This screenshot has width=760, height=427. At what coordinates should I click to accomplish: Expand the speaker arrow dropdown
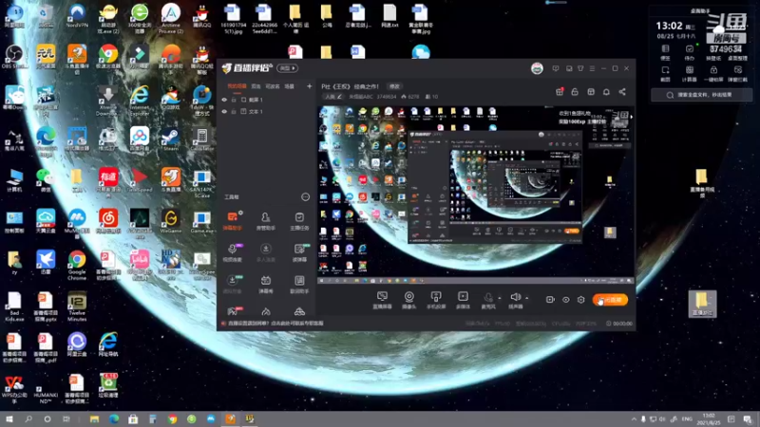[x=527, y=298]
